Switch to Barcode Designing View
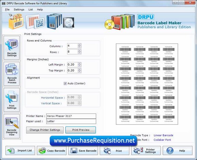The image size is (197, 160). click(x=12, y=126)
